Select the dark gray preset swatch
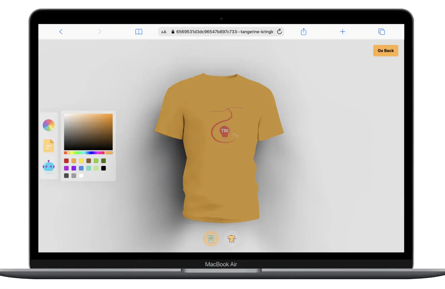 (x=66, y=176)
